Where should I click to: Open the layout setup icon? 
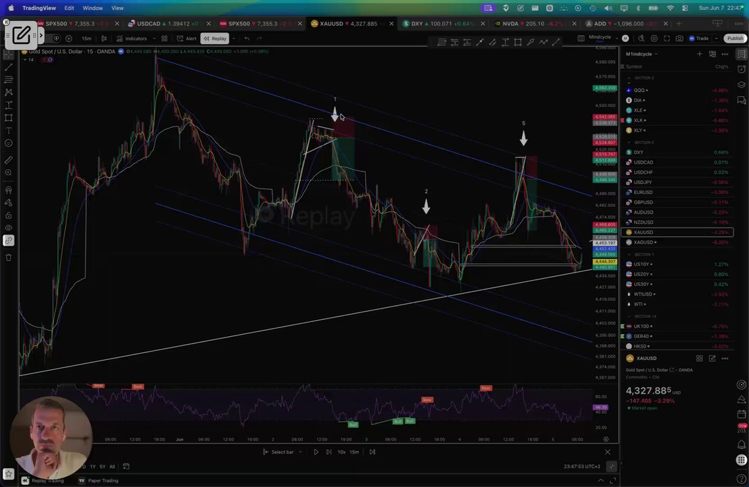point(581,39)
